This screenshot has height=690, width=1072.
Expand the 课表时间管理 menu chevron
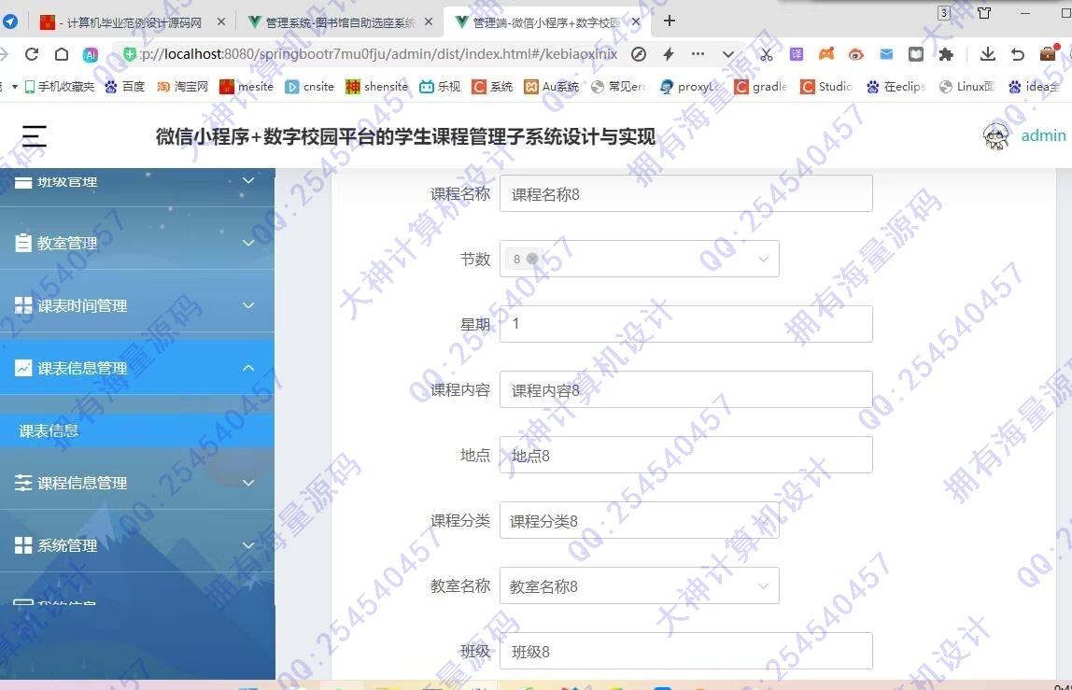tap(248, 305)
